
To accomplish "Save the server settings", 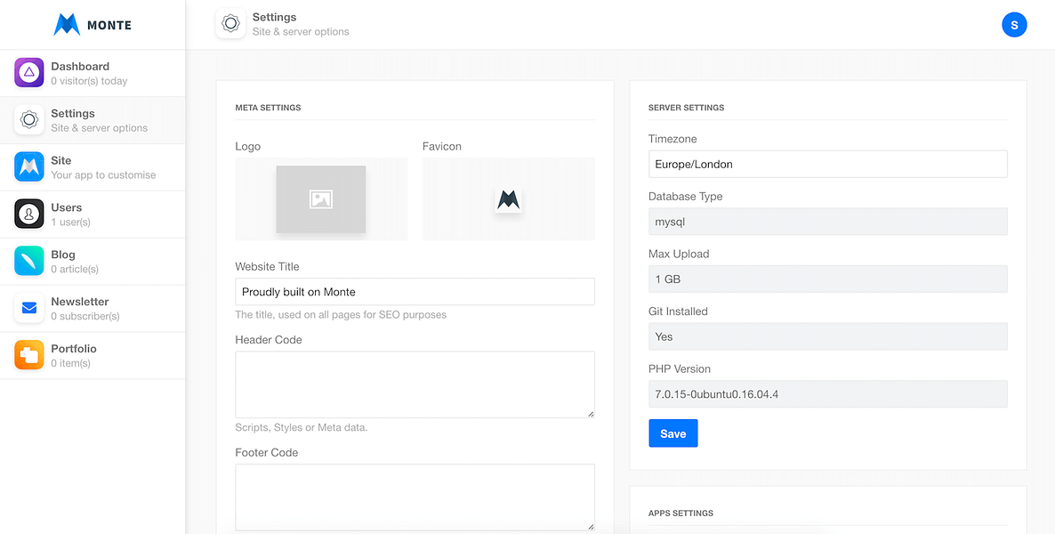I will click(x=672, y=433).
